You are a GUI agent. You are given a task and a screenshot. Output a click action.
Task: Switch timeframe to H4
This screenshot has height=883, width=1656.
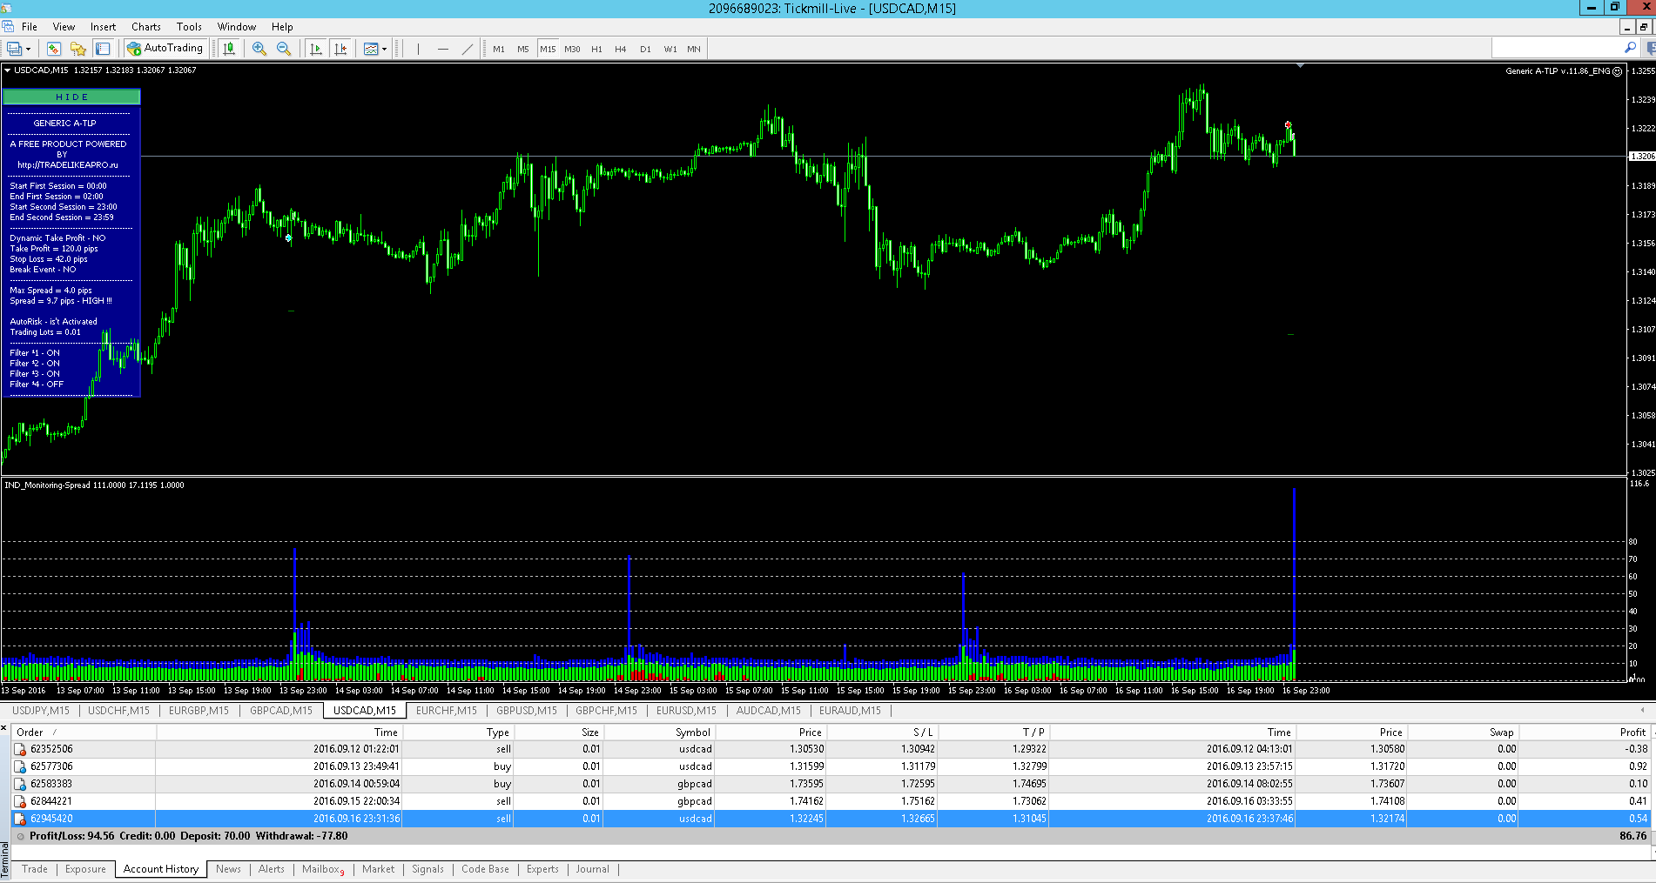point(621,49)
